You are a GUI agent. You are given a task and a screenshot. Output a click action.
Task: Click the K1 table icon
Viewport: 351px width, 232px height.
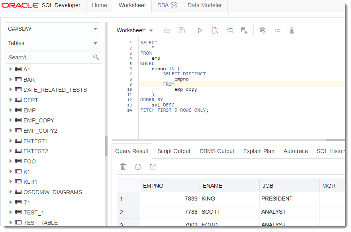18,171
